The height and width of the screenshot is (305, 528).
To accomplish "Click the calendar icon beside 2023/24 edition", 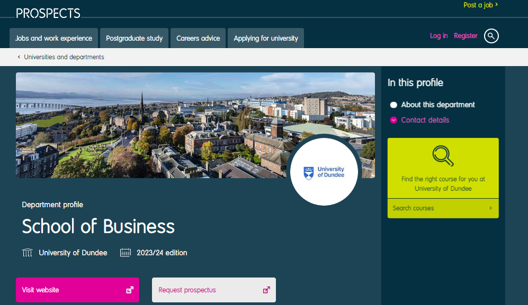I will [x=126, y=253].
